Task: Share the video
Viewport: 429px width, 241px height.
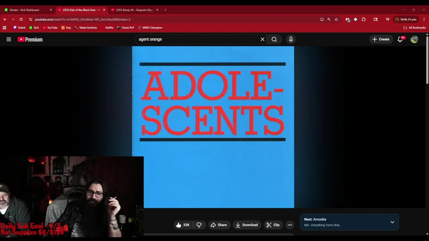Action: click(219, 225)
